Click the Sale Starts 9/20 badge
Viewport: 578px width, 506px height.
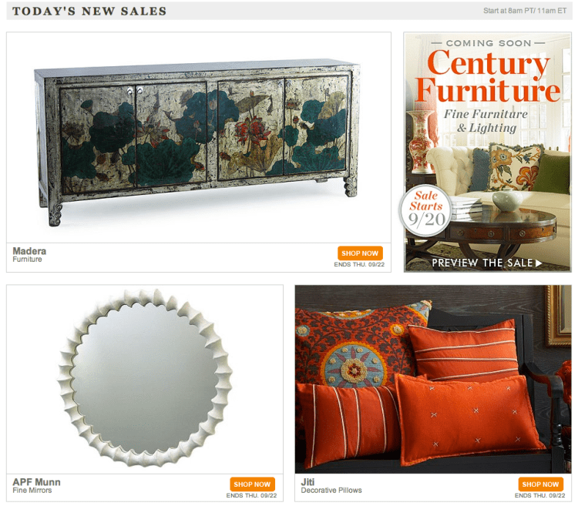(x=426, y=211)
